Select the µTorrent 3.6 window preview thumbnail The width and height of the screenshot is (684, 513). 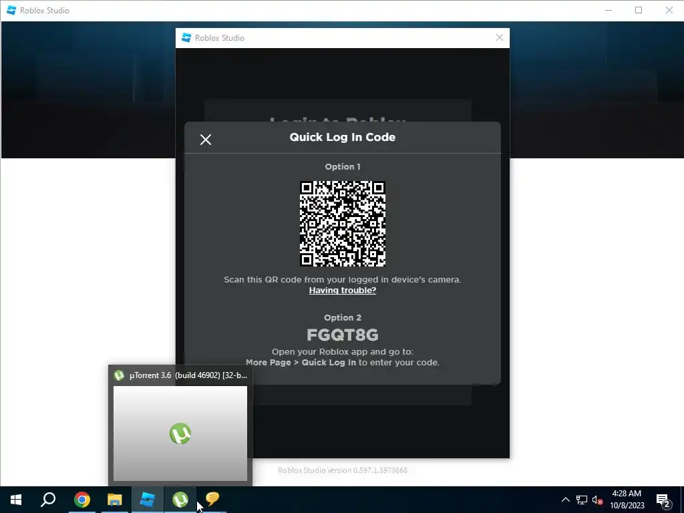coord(180,434)
